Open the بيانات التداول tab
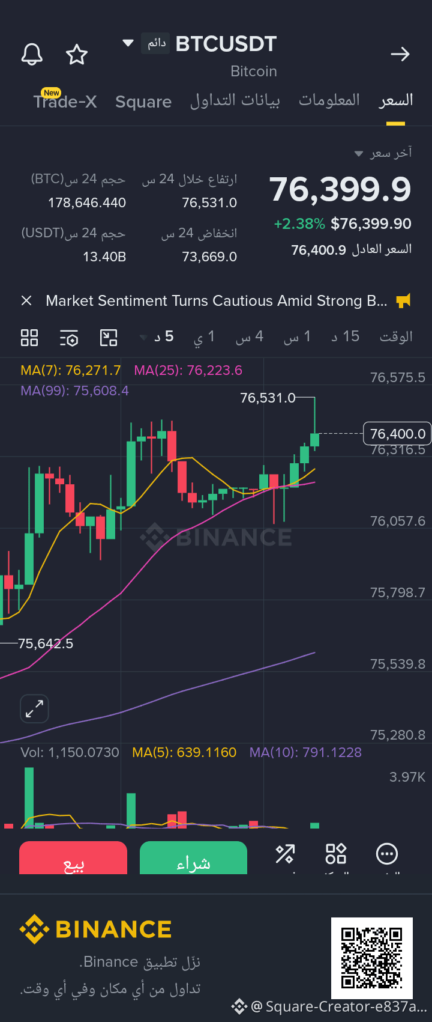 [235, 100]
